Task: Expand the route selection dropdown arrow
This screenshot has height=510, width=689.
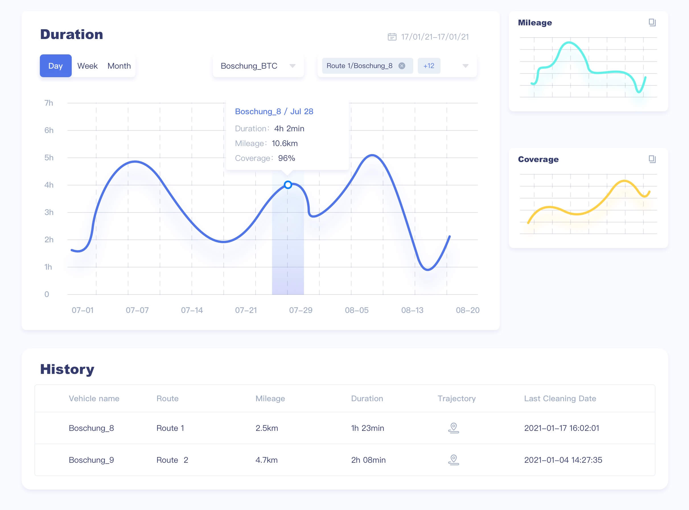Action: pos(465,66)
